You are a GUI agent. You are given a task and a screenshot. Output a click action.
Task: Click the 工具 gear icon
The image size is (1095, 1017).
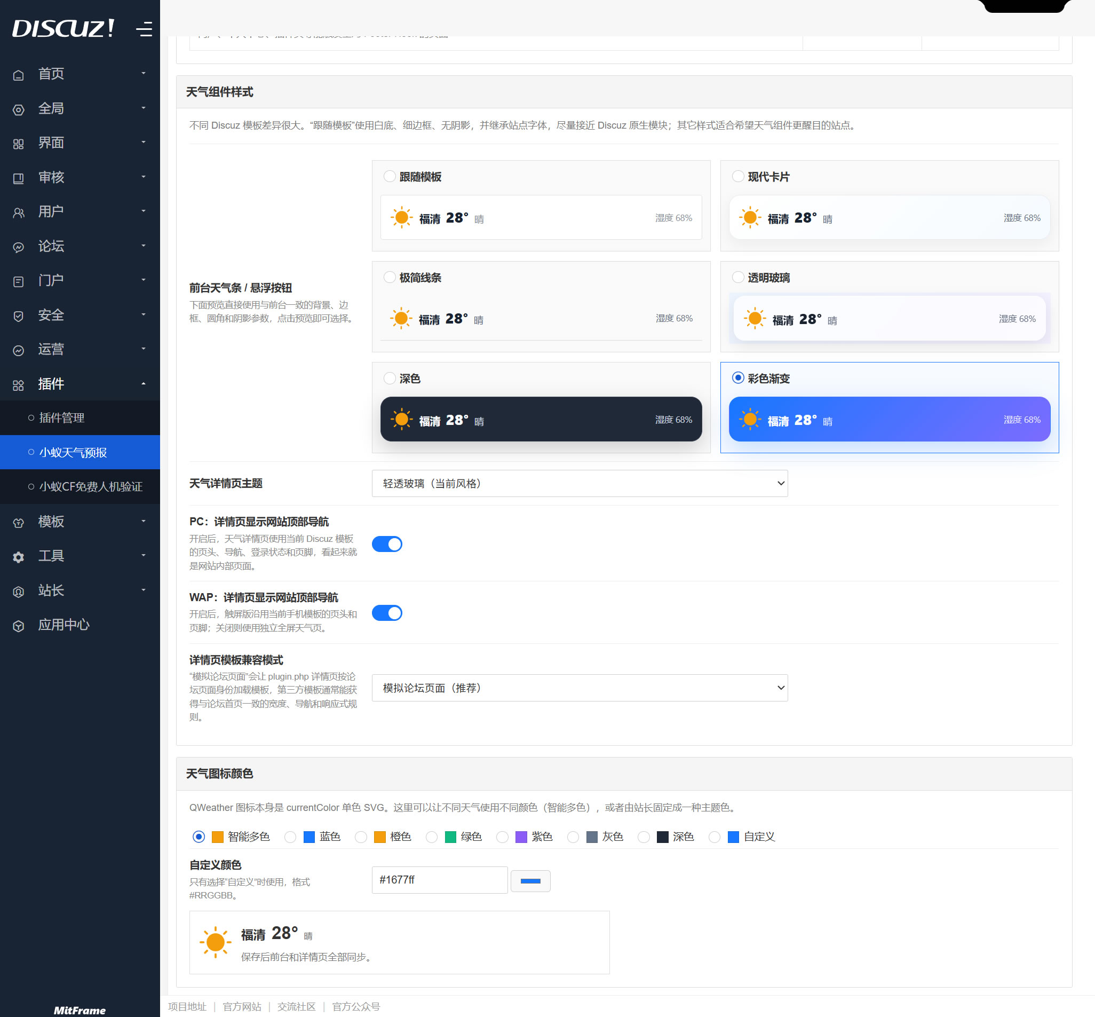pyautogui.click(x=18, y=557)
